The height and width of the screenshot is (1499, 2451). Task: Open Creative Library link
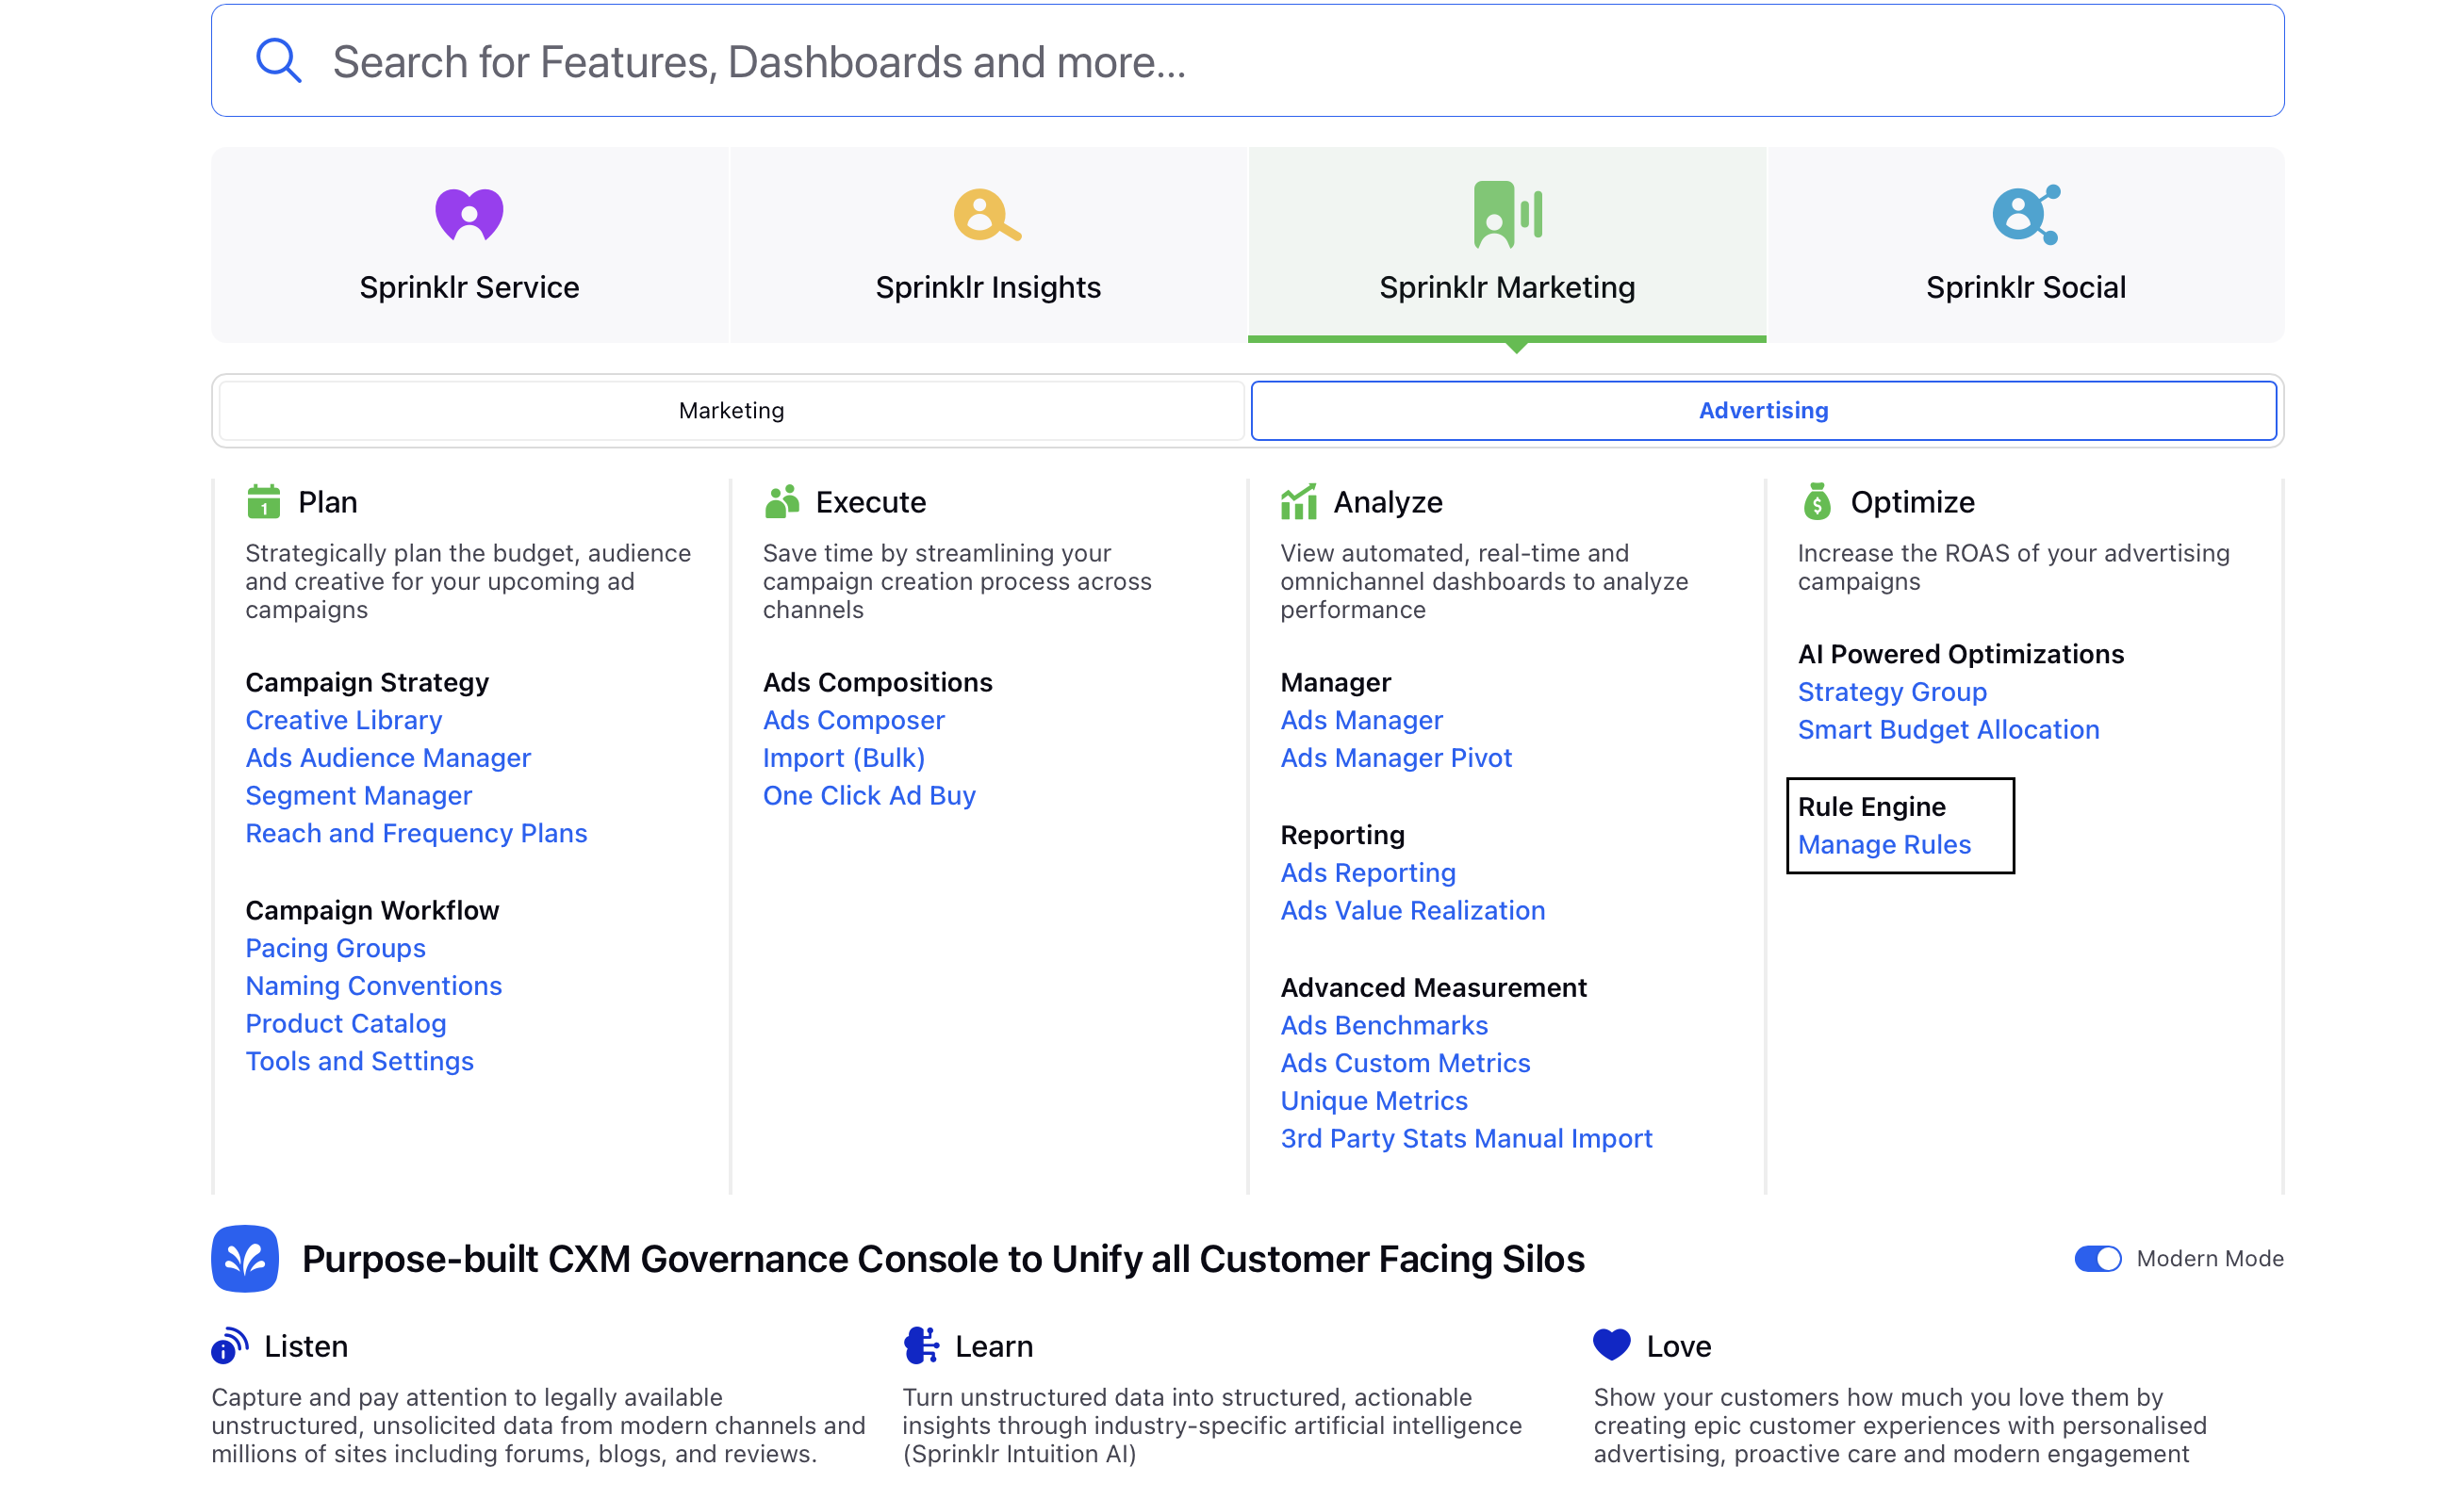343,720
